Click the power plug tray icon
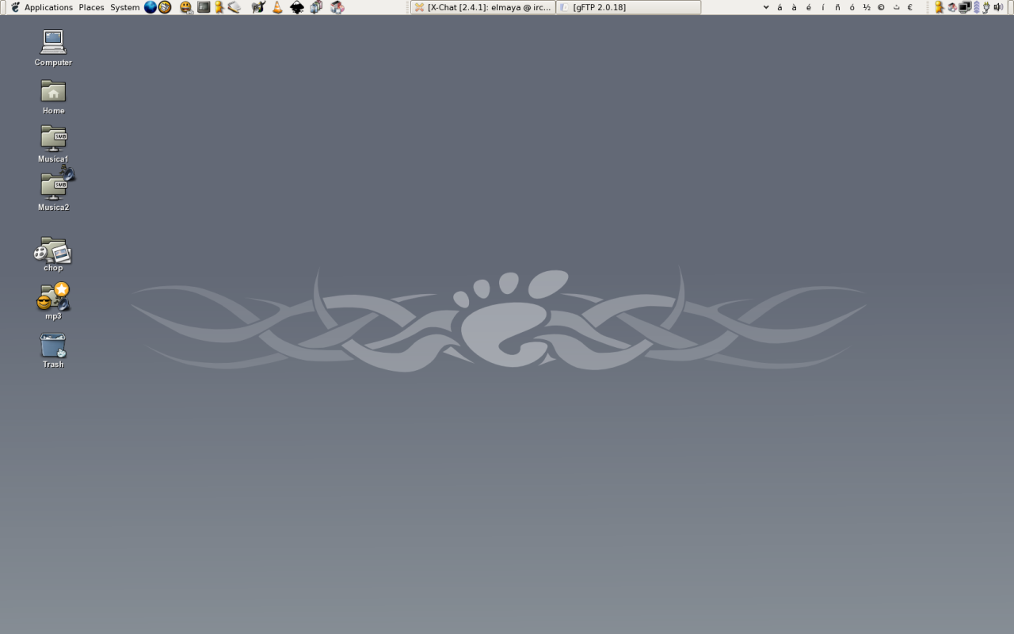Screen dimensions: 1014x634 pos(986,7)
